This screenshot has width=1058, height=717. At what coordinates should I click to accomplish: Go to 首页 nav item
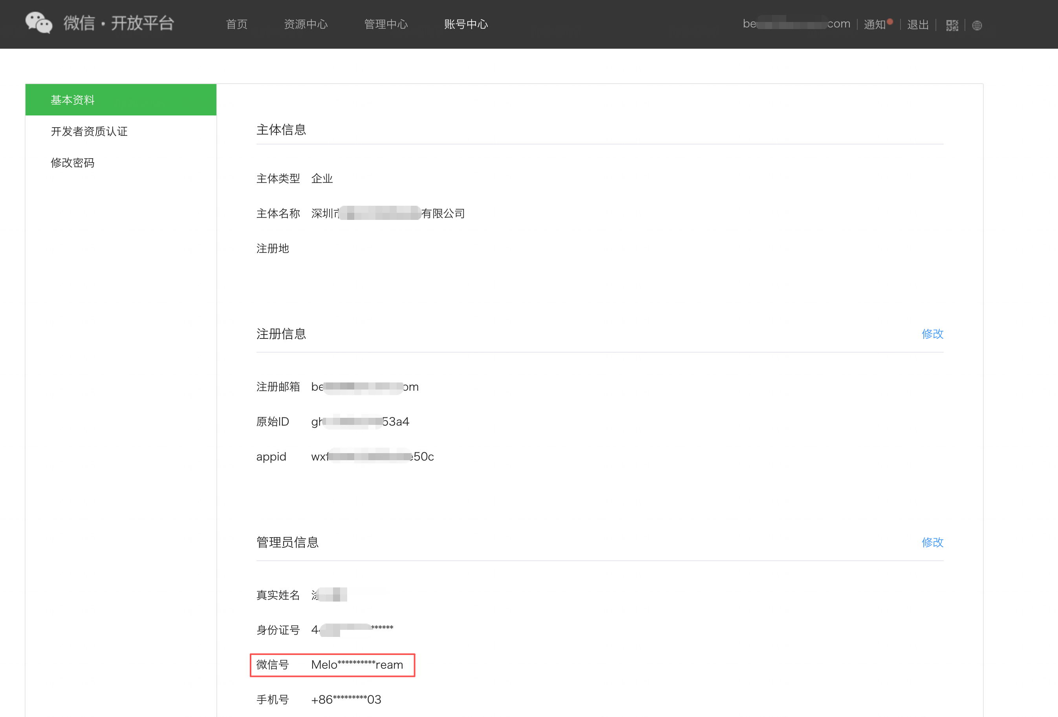click(x=237, y=24)
